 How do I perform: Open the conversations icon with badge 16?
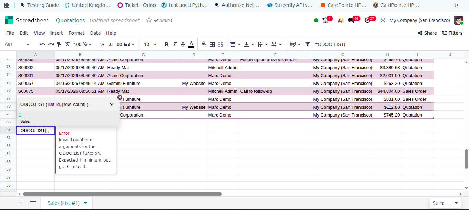point(351,20)
